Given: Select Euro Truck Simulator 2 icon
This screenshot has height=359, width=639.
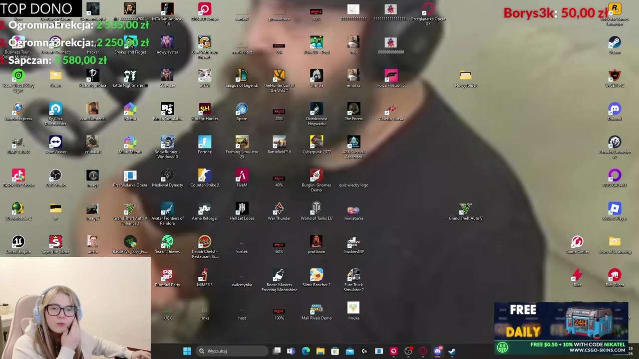Looking at the screenshot, I should (x=353, y=280).
